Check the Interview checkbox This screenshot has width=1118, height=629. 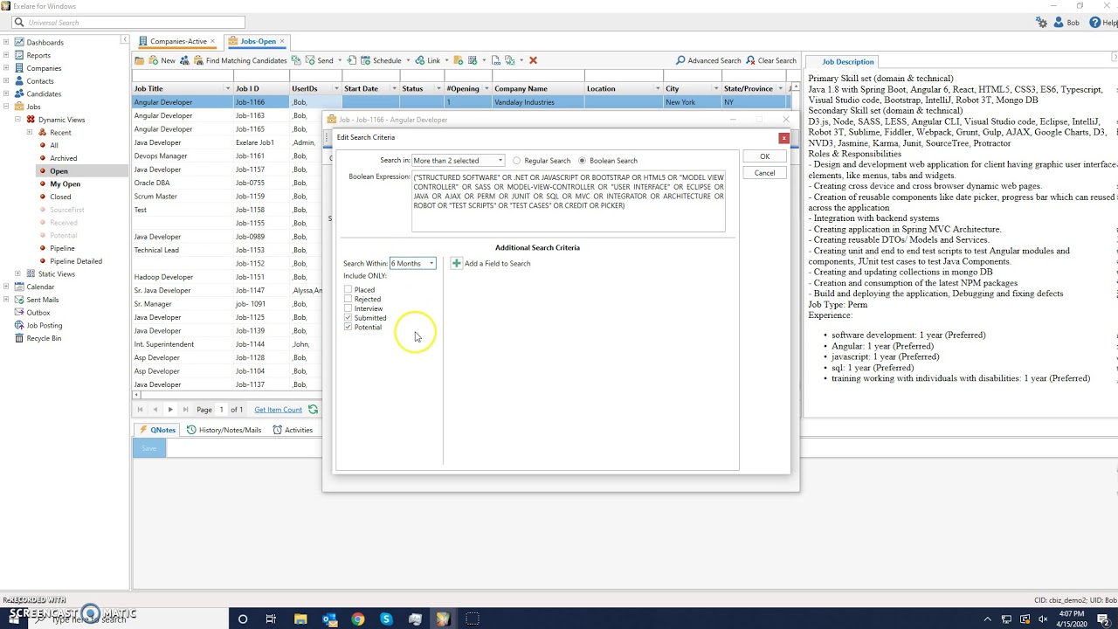(348, 308)
